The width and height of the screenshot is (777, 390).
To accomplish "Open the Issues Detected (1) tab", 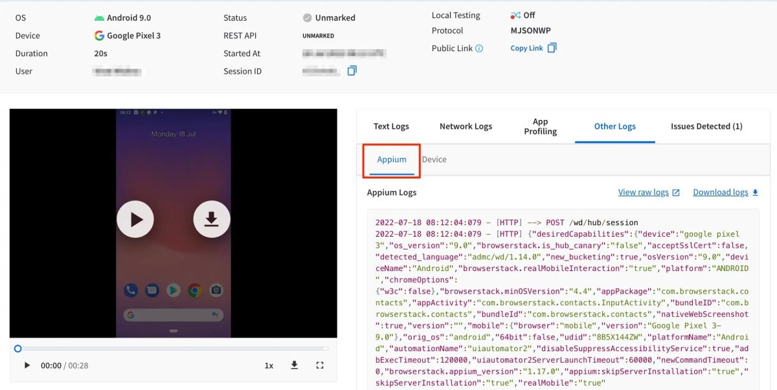I will pyautogui.click(x=706, y=126).
